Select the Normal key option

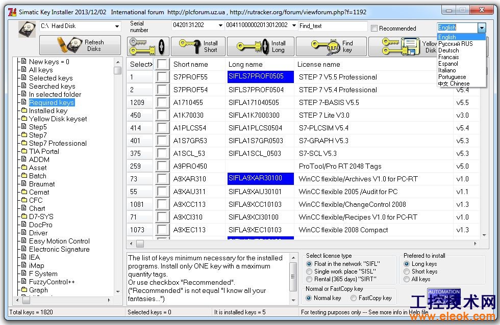[309, 298]
